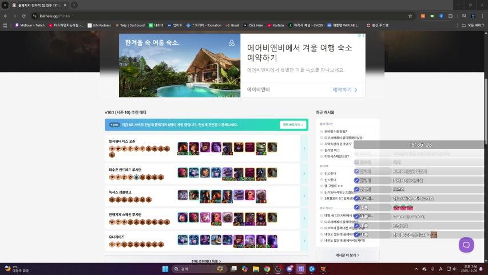Viewport: 488px width, 275px height.
Task: Open the apps grid in bookmarks bar
Action: [5, 25]
